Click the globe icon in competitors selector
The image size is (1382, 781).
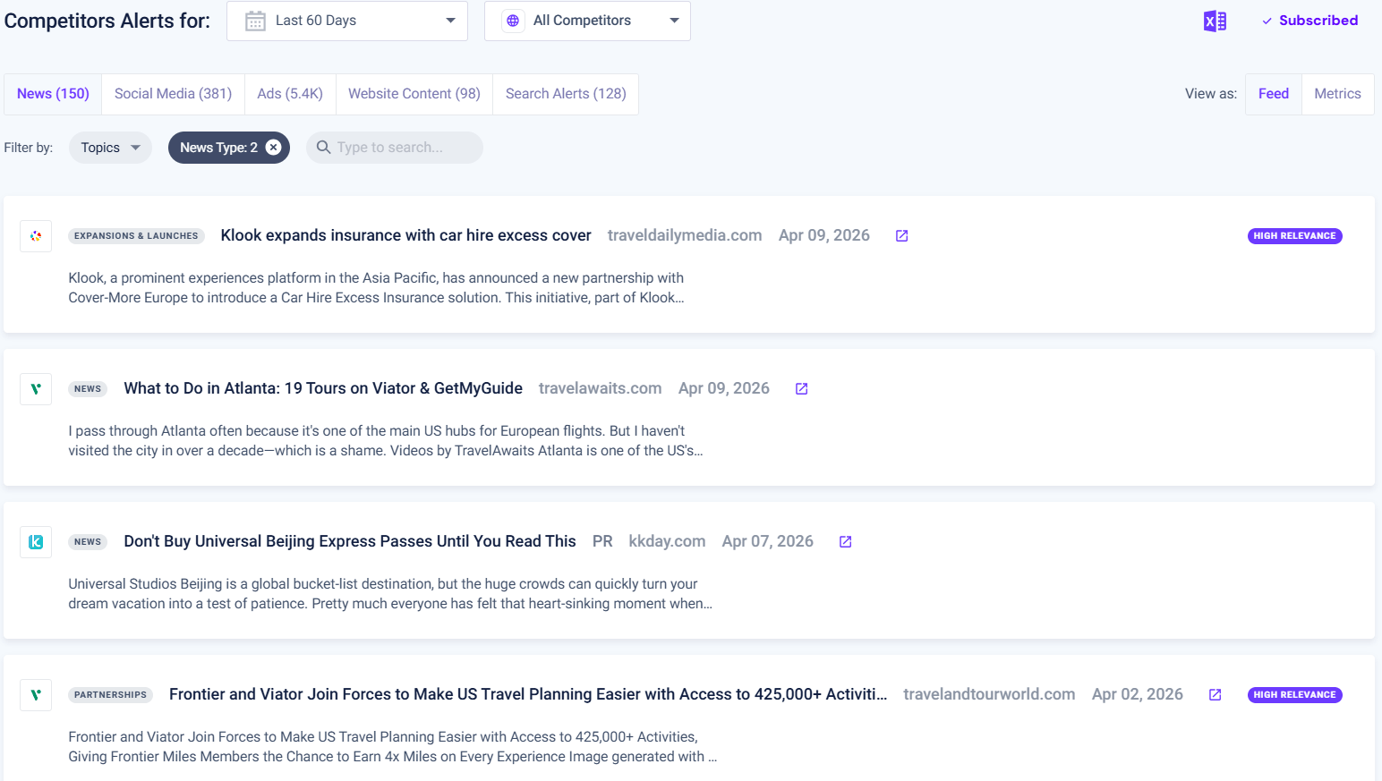pyautogui.click(x=513, y=21)
